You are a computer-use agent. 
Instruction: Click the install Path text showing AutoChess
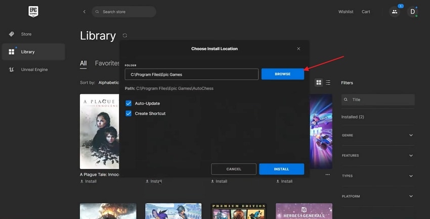tap(169, 88)
